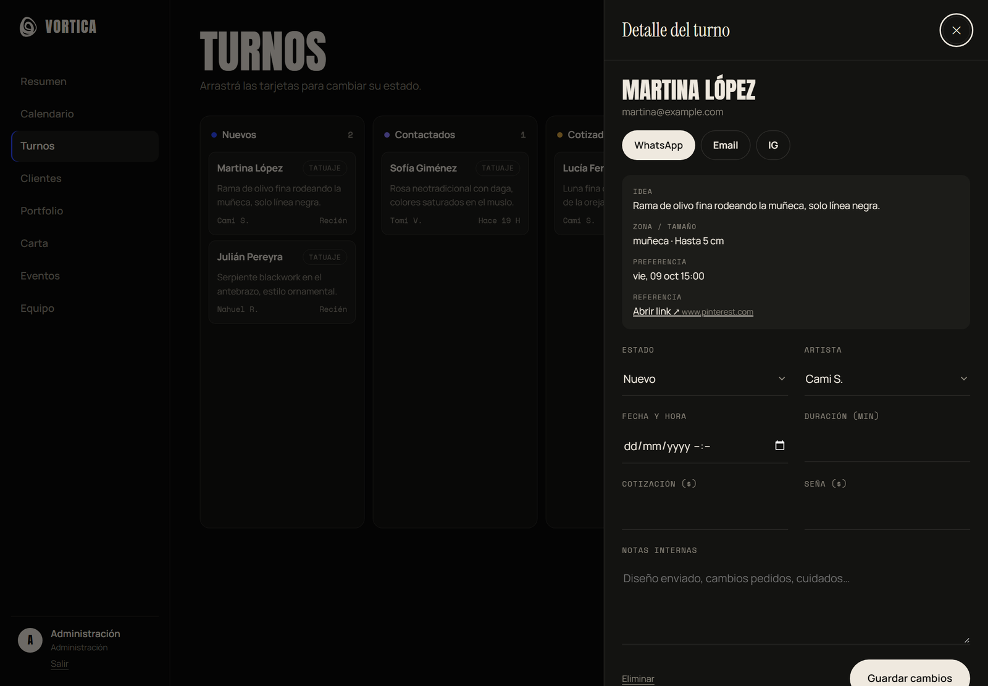Click the Seña ($) input field
The width and height of the screenshot is (988, 686).
point(887,513)
